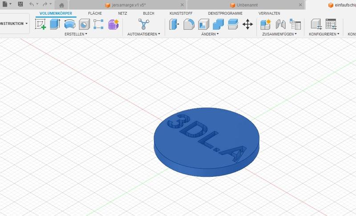The height and width of the screenshot is (216, 356).
Task: Select the Fillet tool icon
Action: (x=189, y=24)
